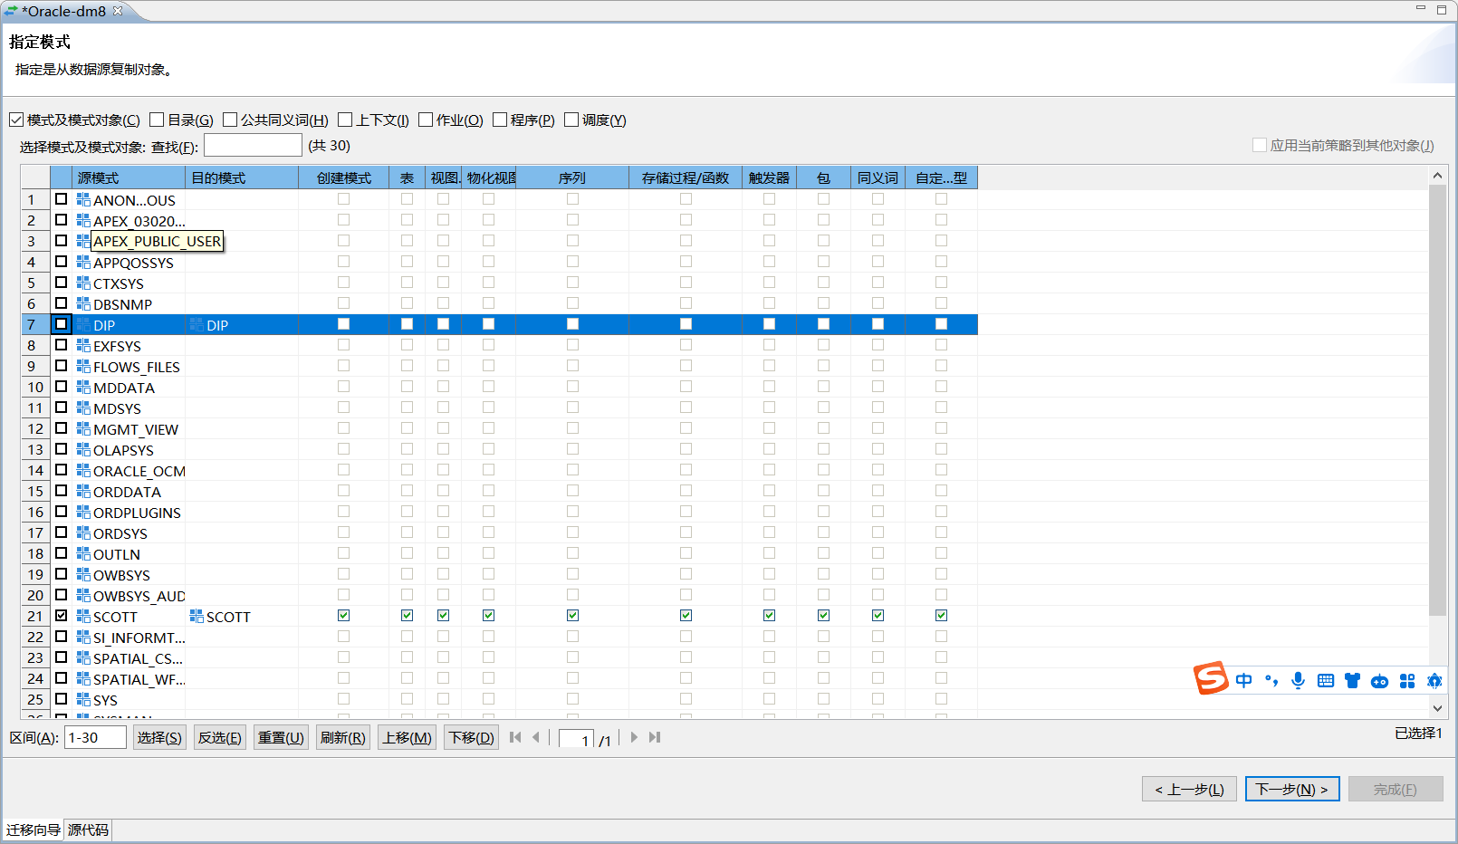The height and width of the screenshot is (844, 1458).
Task: Enable the 上下文 checkbox
Action: coord(345,120)
